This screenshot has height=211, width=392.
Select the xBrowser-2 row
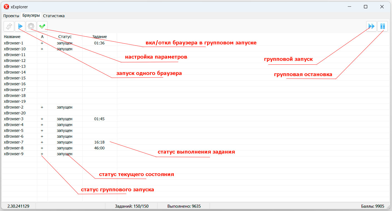[59, 107]
